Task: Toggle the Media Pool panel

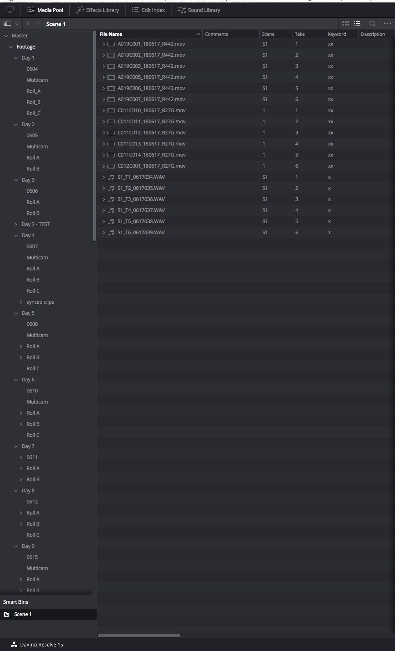Action: click(x=45, y=10)
